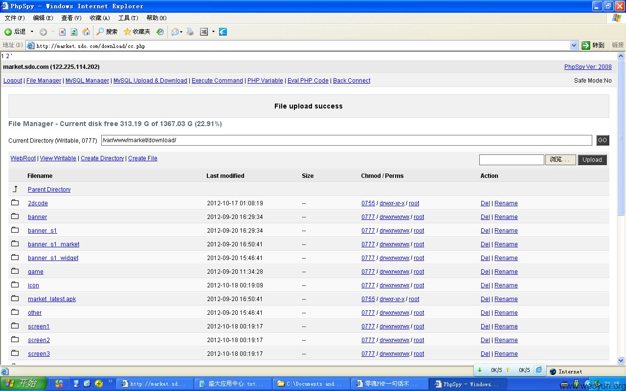Open the 零魂PHP一句话木 taskbar button
This screenshot has height=391, width=626.
coord(389,384)
